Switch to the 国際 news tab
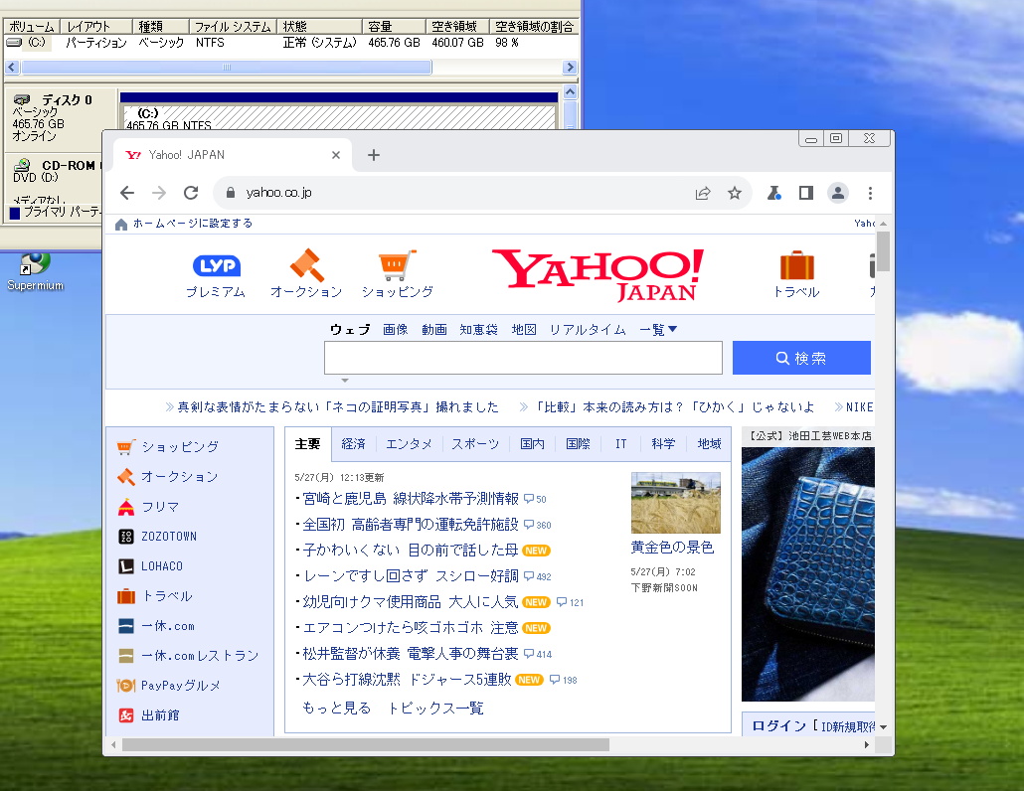Viewport: 1024px width, 791px height. pos(578,444)
